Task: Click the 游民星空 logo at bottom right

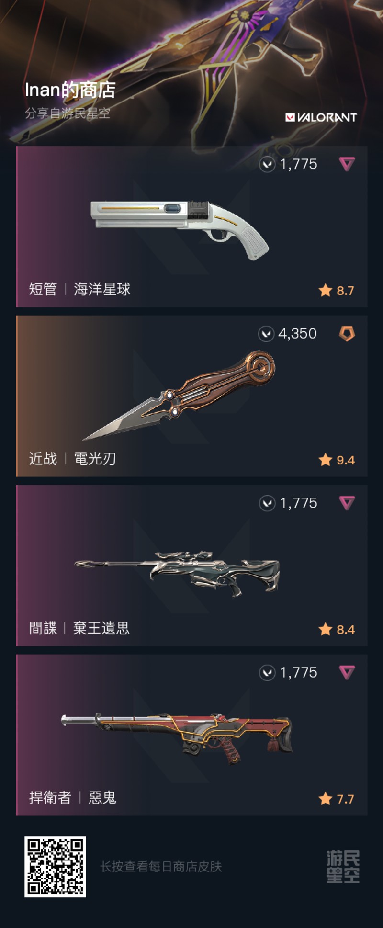Action: [x=343, y=867]
